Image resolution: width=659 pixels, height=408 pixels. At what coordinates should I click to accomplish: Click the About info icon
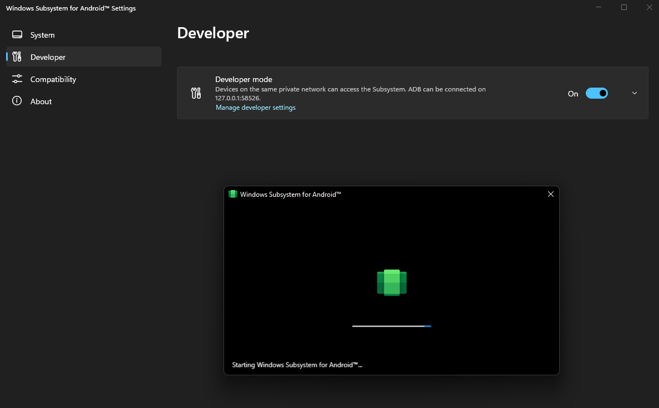(x=17, y=101)
